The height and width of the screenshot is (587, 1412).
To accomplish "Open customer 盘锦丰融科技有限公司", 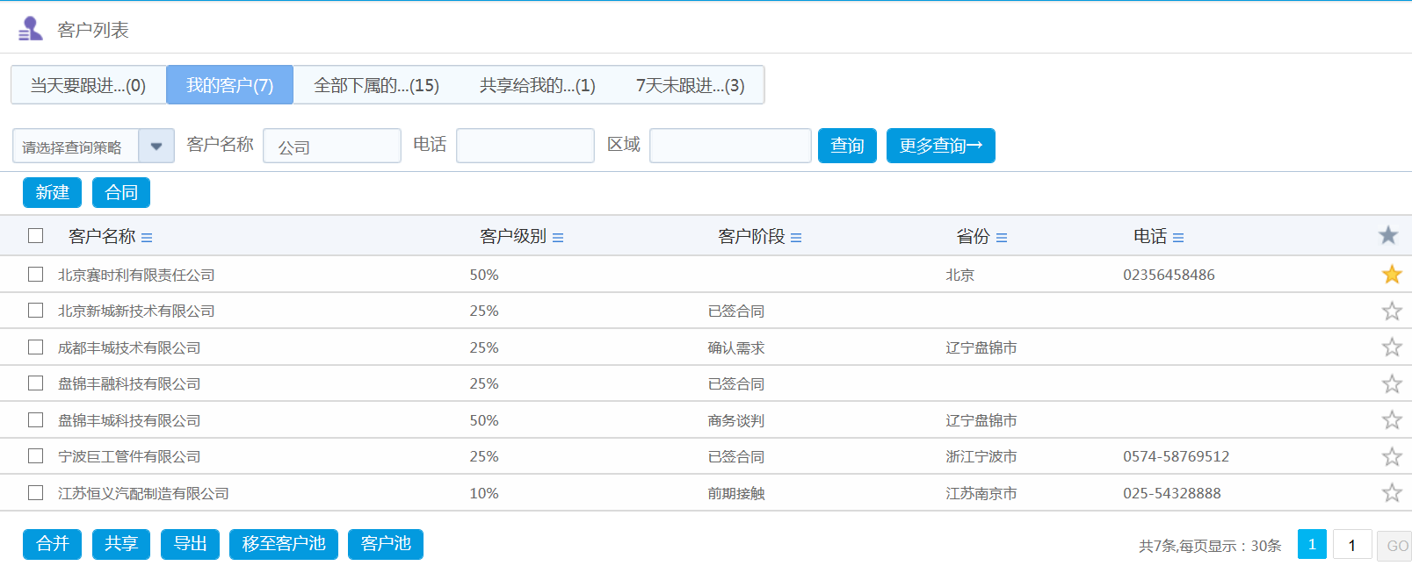I will (x=129, y=384).
